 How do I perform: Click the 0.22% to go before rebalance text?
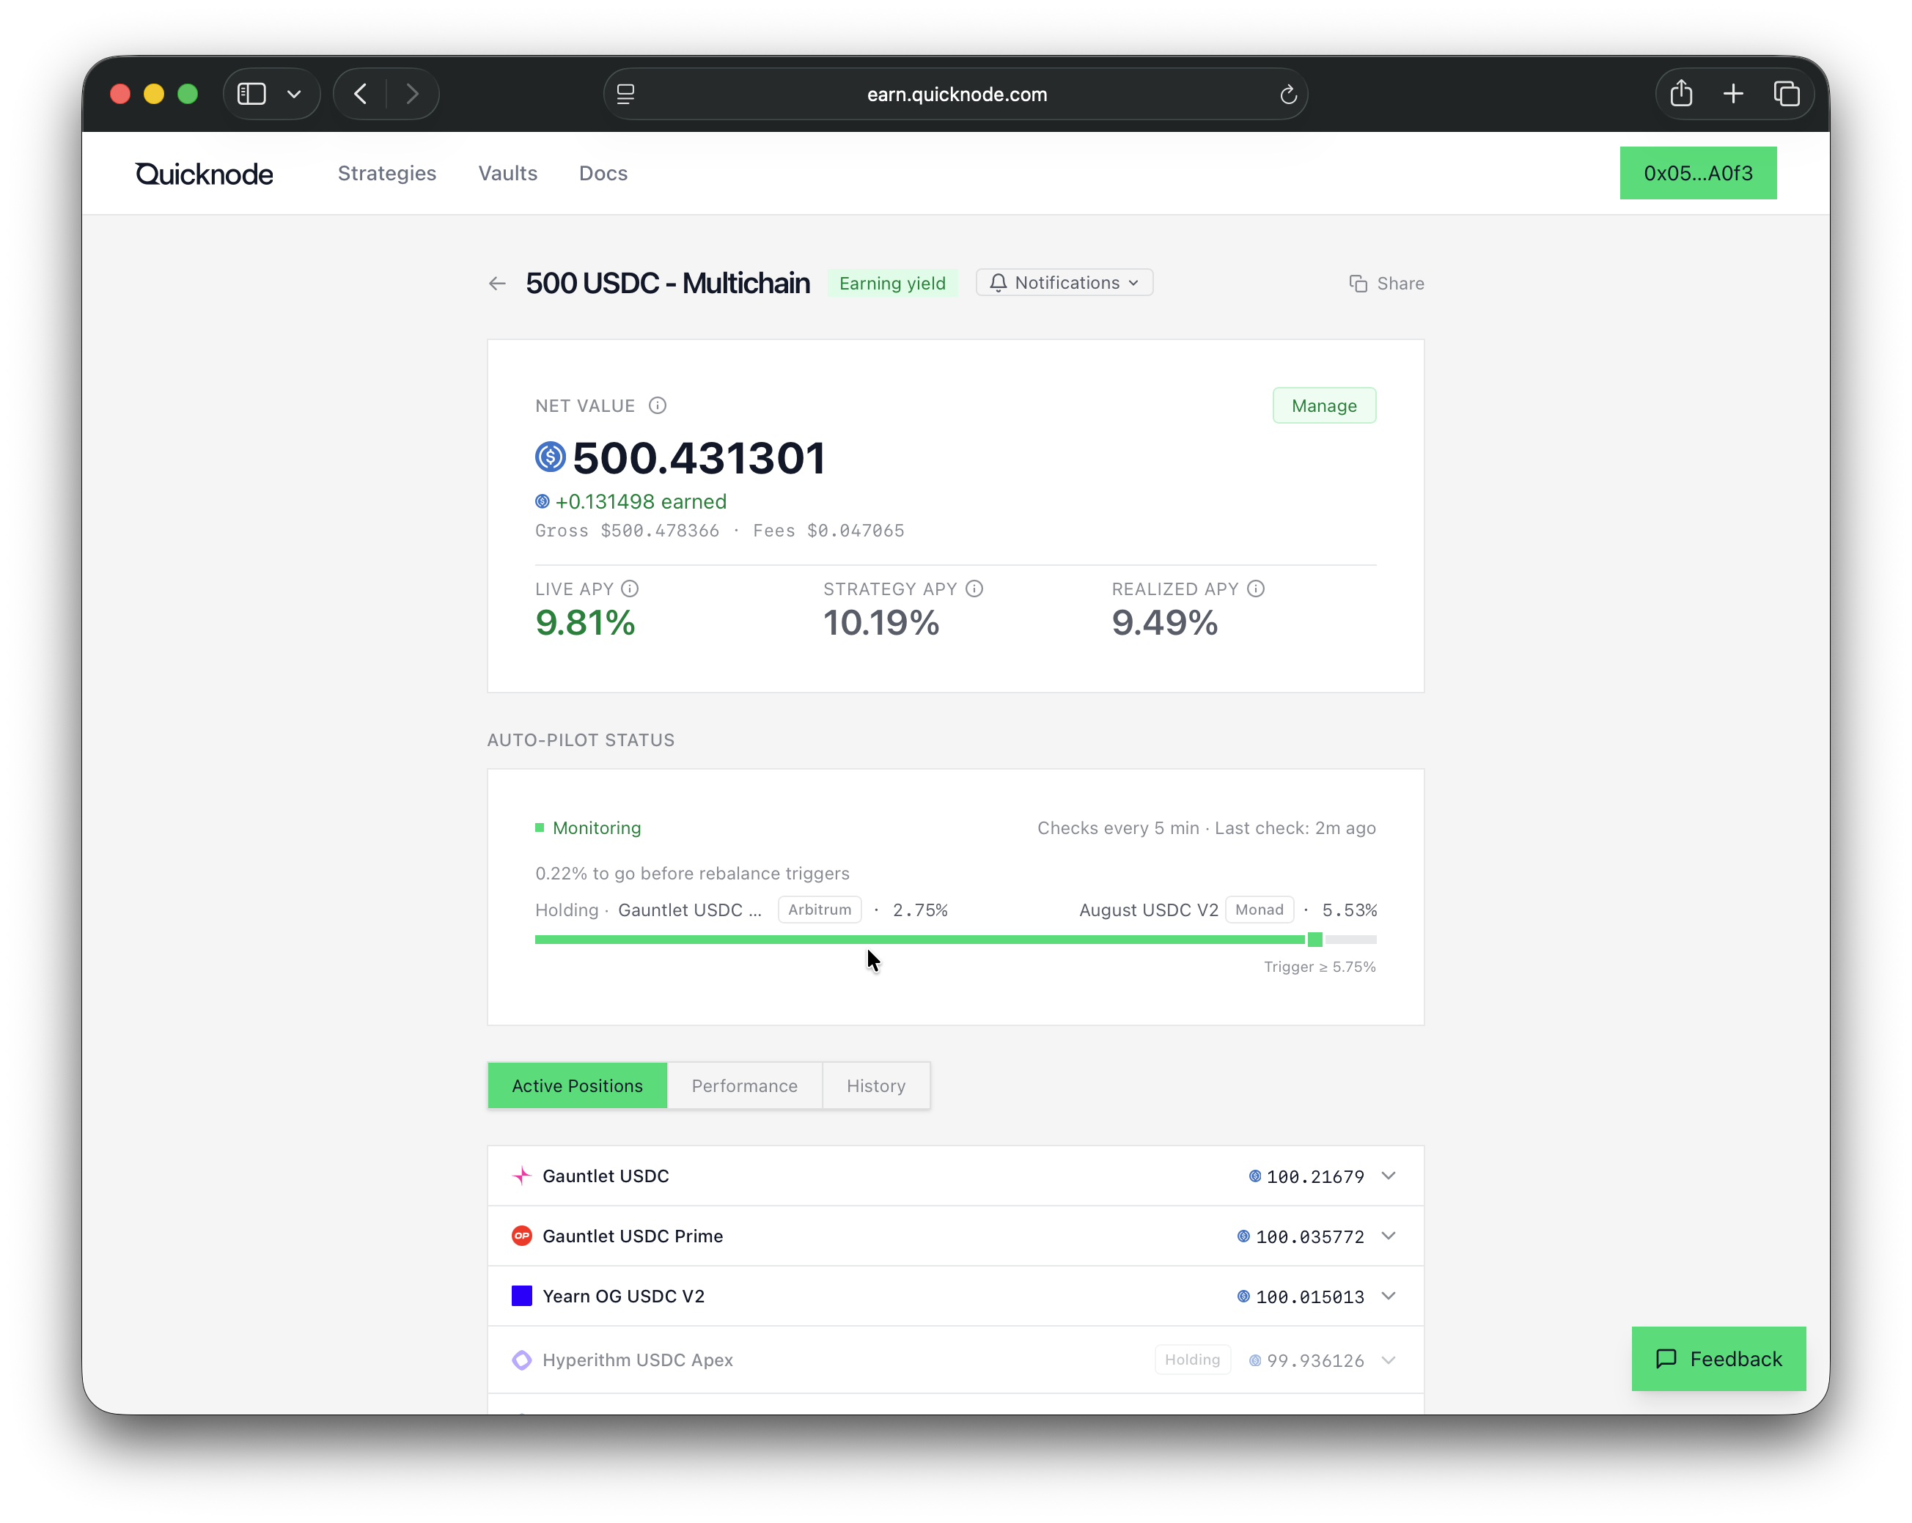(692, 873)
